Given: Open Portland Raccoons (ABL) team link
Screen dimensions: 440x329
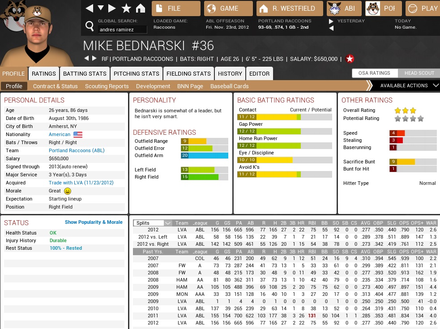Looking at the screenshot, I should pos(77,150).
